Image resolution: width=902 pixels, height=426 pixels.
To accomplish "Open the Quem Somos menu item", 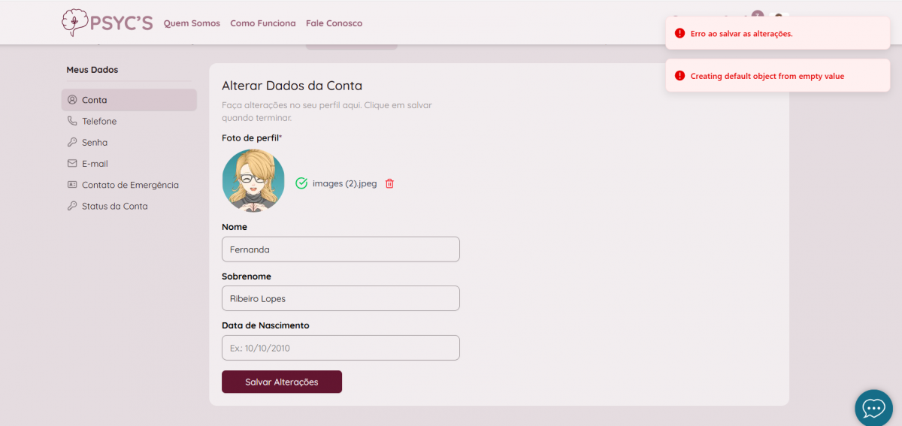I will click(192, 23).
